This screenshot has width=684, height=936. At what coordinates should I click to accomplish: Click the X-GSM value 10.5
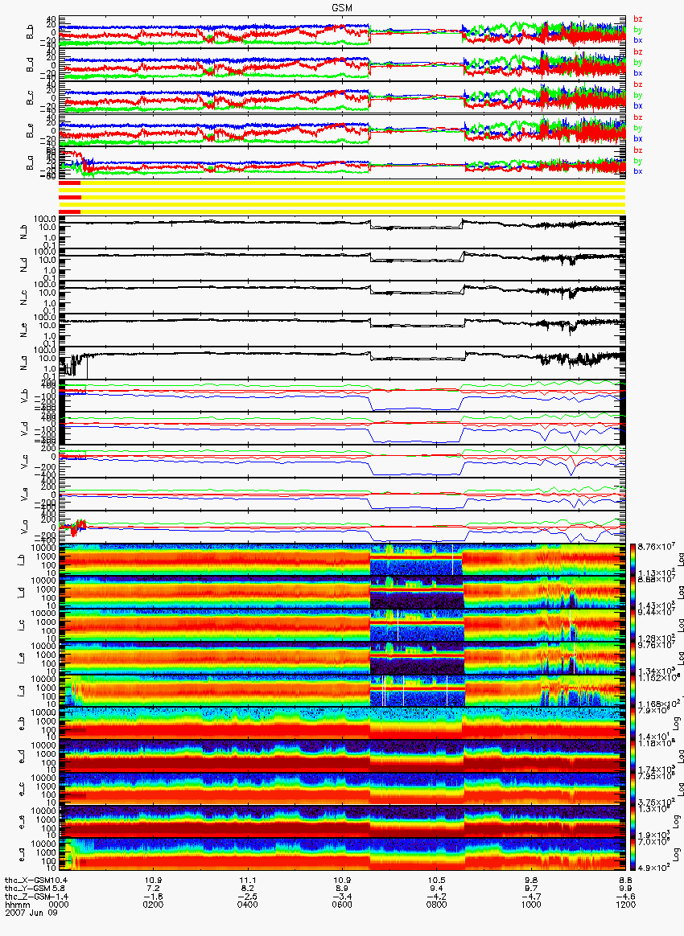click(x=437, y=881)
